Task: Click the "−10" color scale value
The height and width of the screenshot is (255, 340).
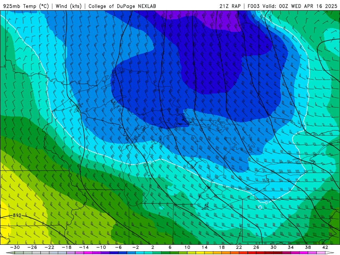Action: click(x=101, y=247)
